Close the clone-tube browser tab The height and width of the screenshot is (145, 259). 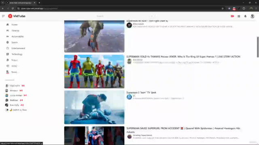pyautogui.click(x=34, y=3)
